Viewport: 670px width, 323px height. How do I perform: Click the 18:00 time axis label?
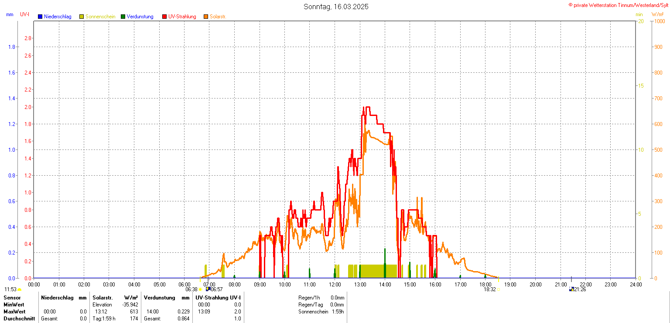pyautogui.click(x=485, y=285)
